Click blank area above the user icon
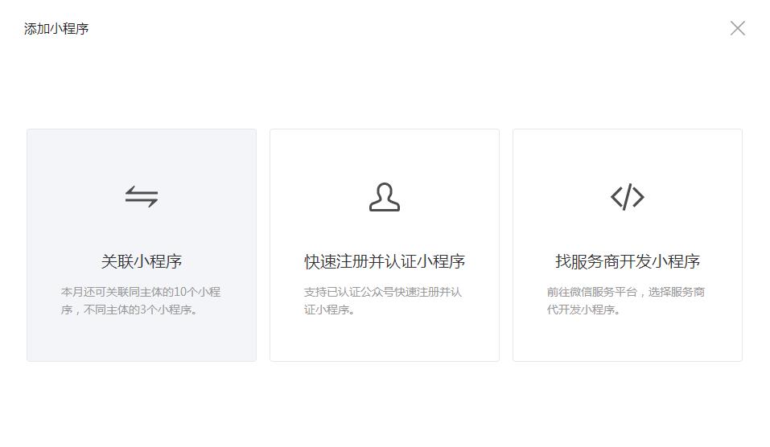Screen dimensions: 770x447 tap(385, 154)
